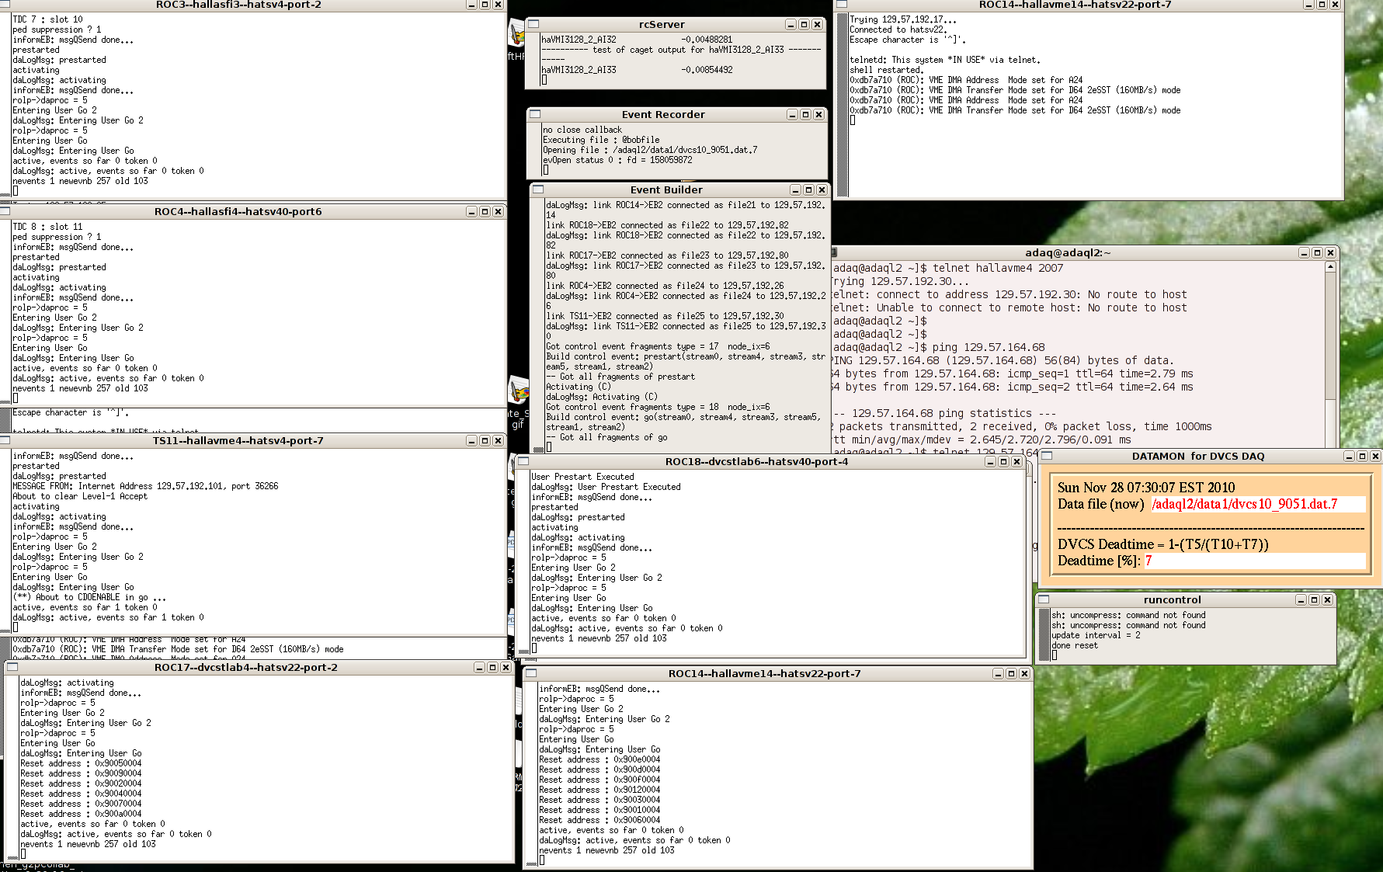Minimize the Event Builder window
Screen dimensions: 1383x872
[795, 190]
